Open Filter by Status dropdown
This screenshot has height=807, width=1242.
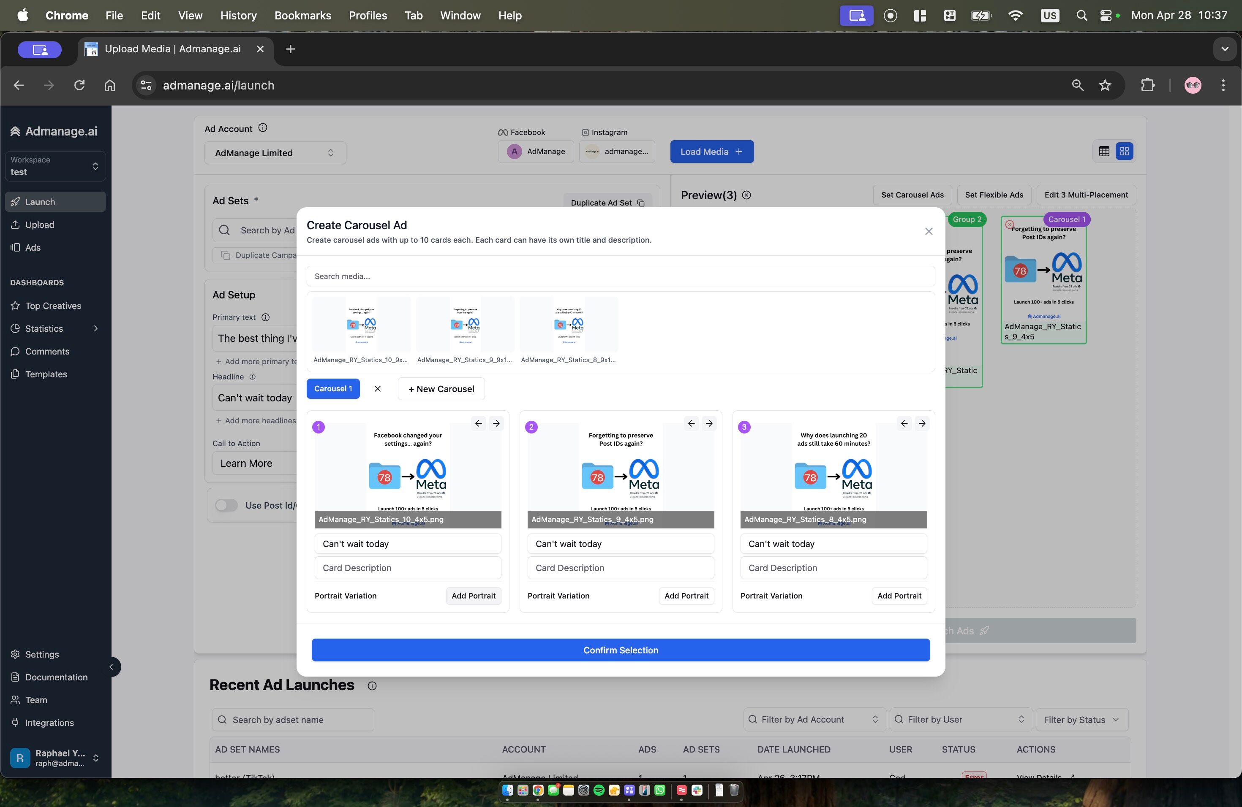coord(1081,719)
